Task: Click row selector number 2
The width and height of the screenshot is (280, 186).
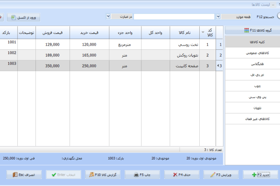Action: point(219,55)
